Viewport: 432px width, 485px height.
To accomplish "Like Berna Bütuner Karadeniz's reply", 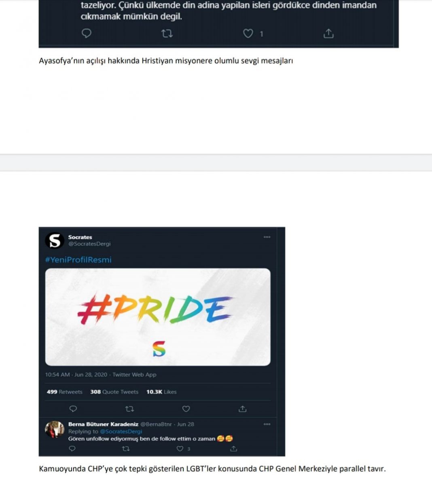I will [180, 449].
